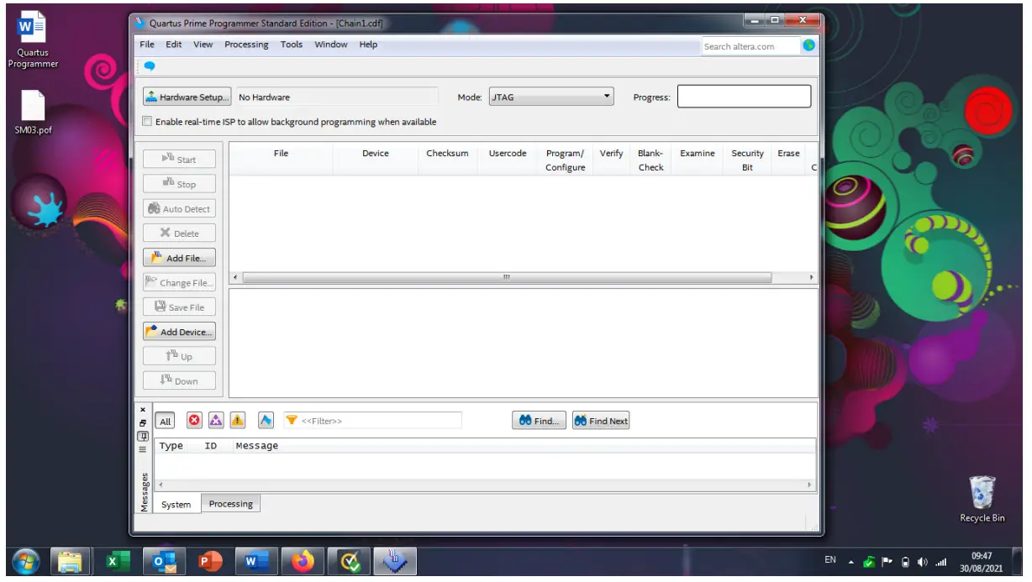The width and height of the screenshot is (1032, 582).
Task: Click the Start programming button
Action: coord(179,159)
